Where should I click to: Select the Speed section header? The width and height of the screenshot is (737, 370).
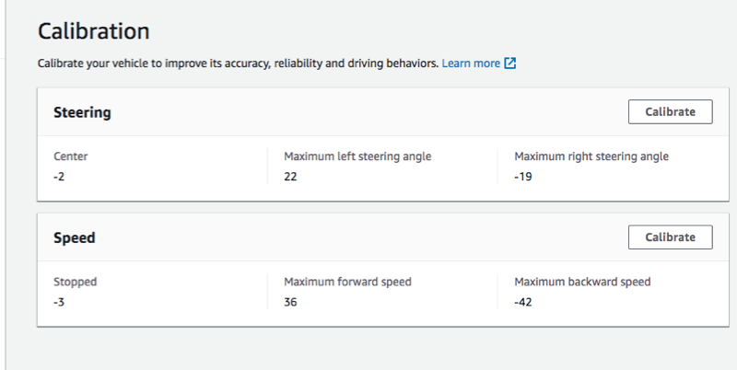(x=75, y=237)
